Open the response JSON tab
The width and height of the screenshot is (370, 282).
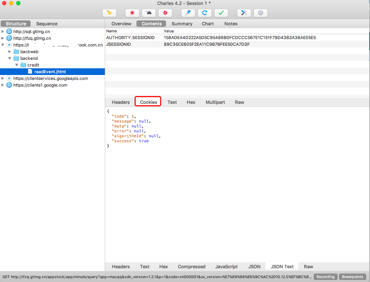(254, 267)
